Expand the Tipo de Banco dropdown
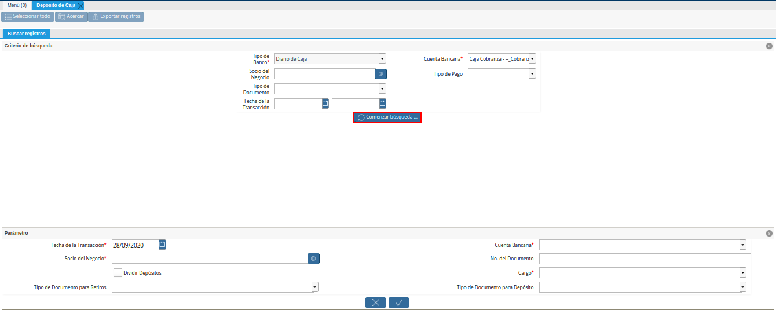Viewport: 776px width, 310px height. 382,58
